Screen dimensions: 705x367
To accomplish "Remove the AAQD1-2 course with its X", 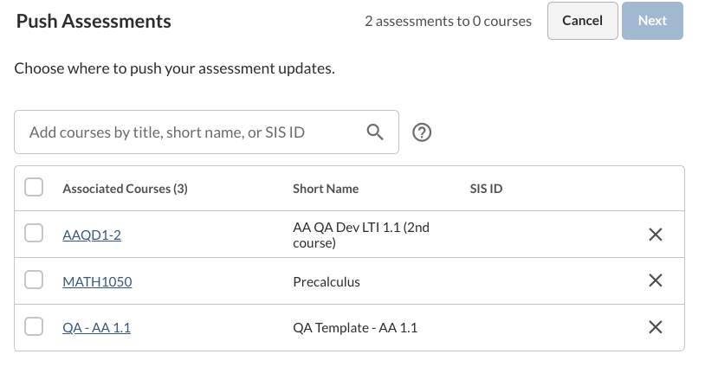I will [x=656, y=235].
